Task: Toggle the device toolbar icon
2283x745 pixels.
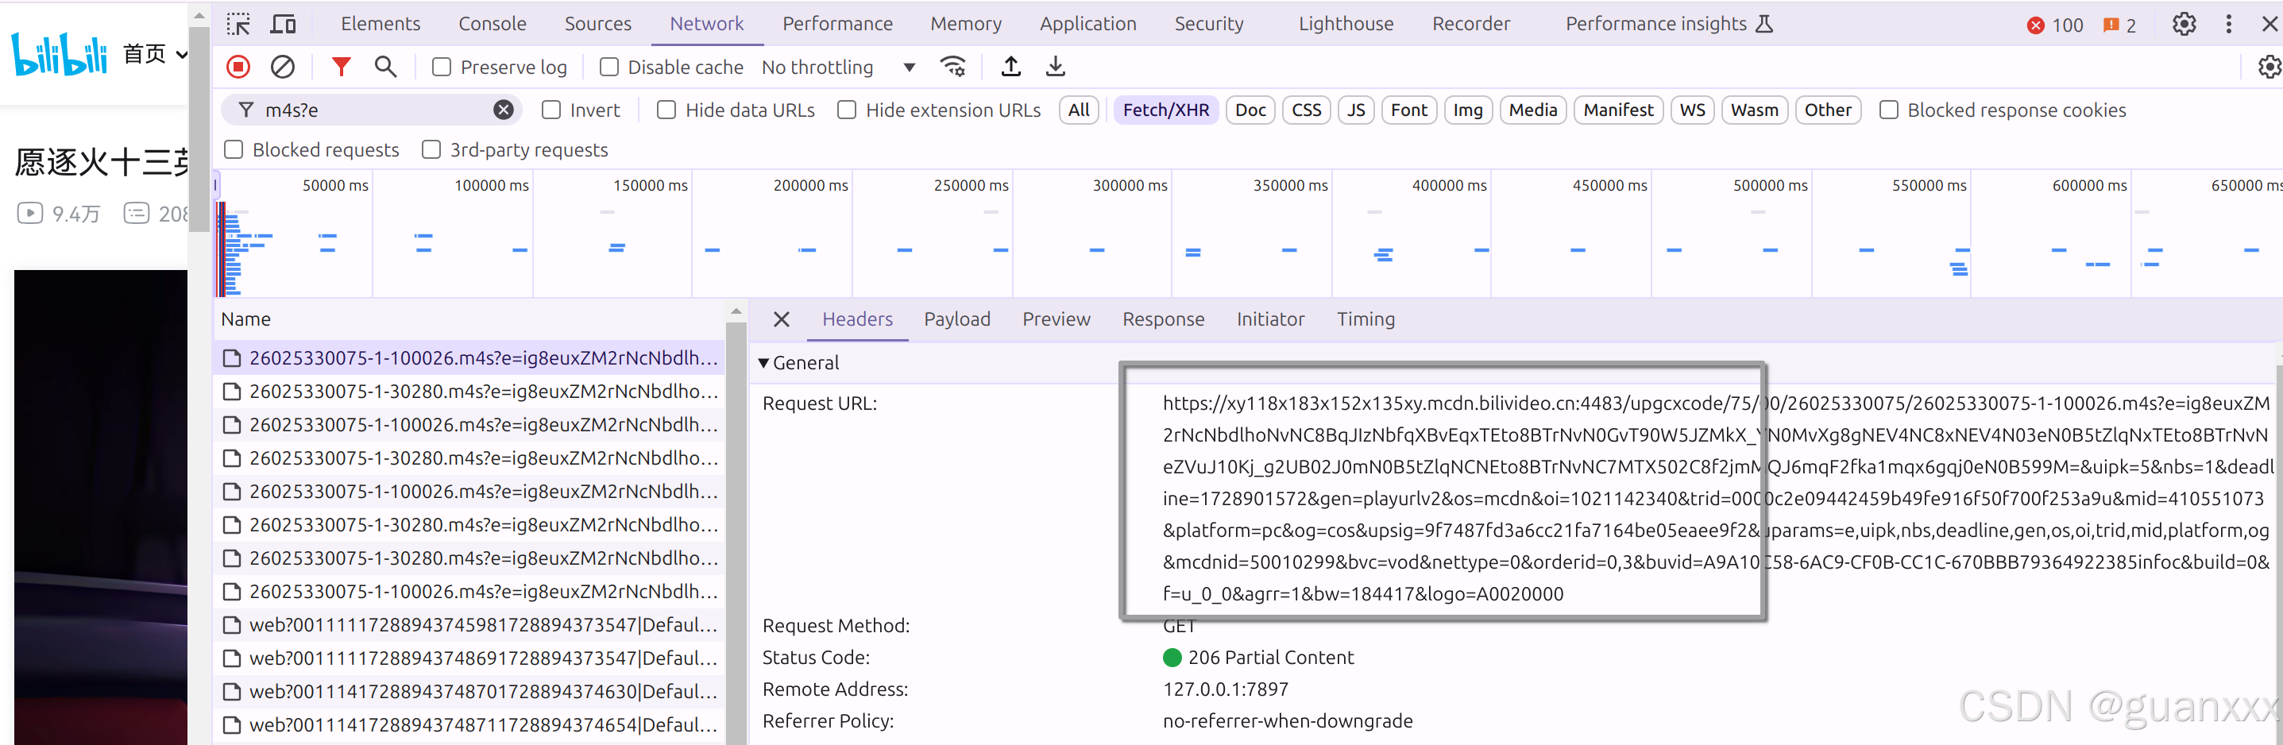Action: 283,24
